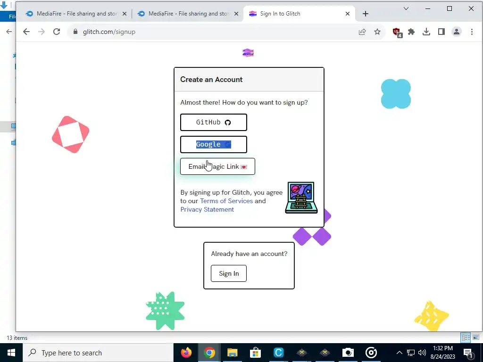The height and width of the screenshot is (362, 483).
Task: Open the Terms of Services link
Action: tap(226, 201)
